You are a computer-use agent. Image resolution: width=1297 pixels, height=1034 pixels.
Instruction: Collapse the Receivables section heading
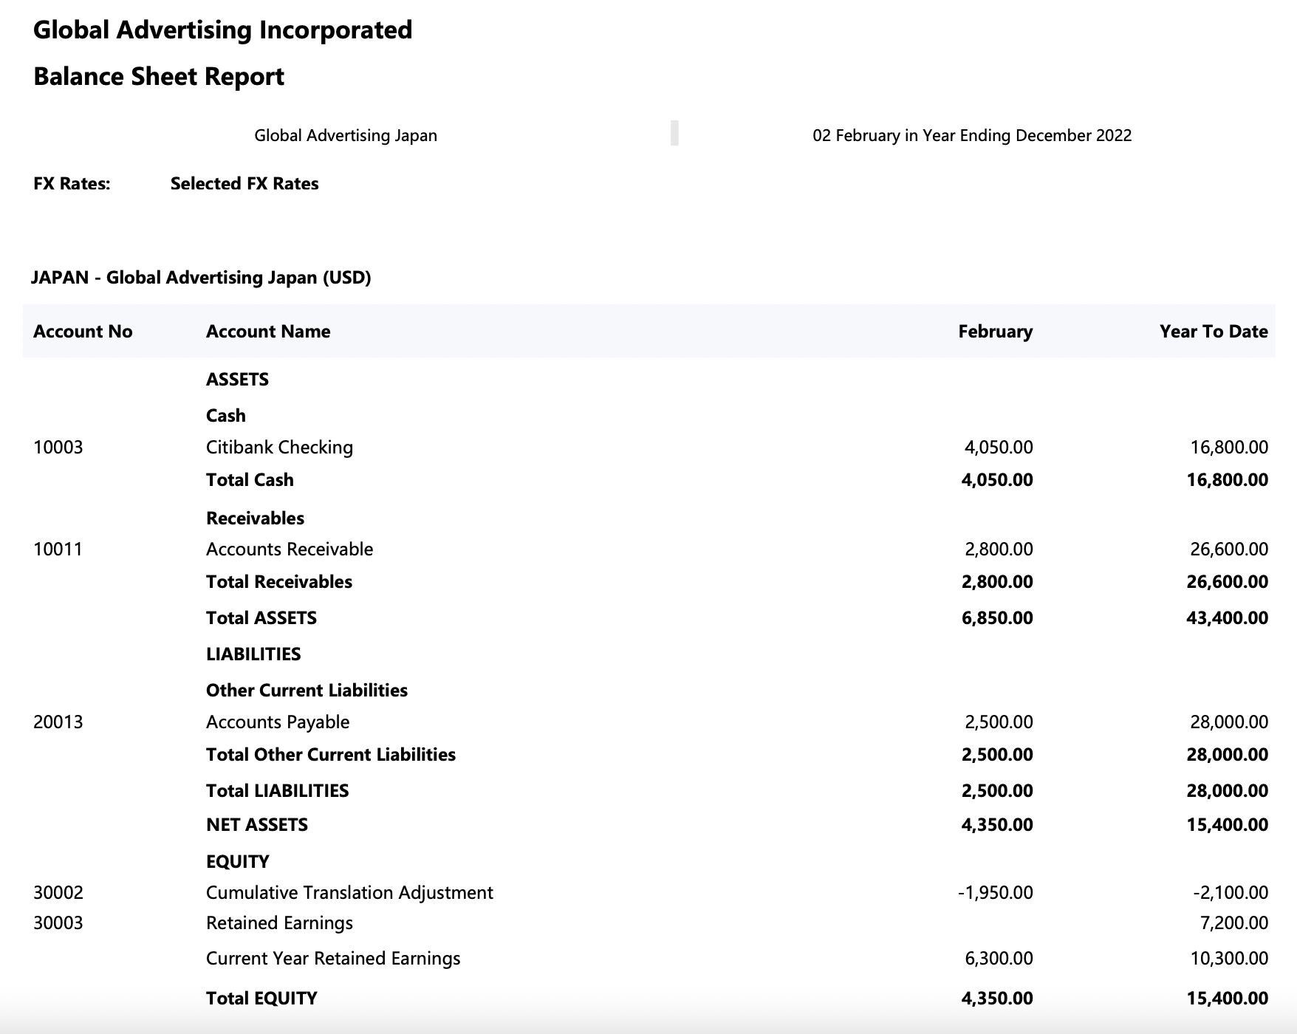255,518
